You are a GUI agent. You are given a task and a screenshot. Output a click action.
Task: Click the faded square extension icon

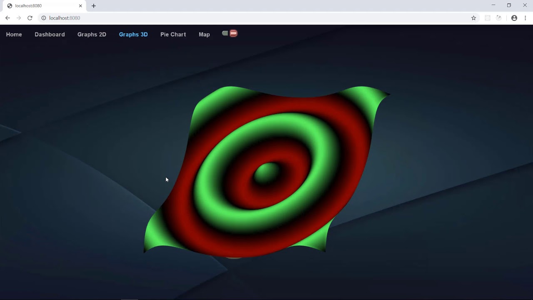click(488, 18)
